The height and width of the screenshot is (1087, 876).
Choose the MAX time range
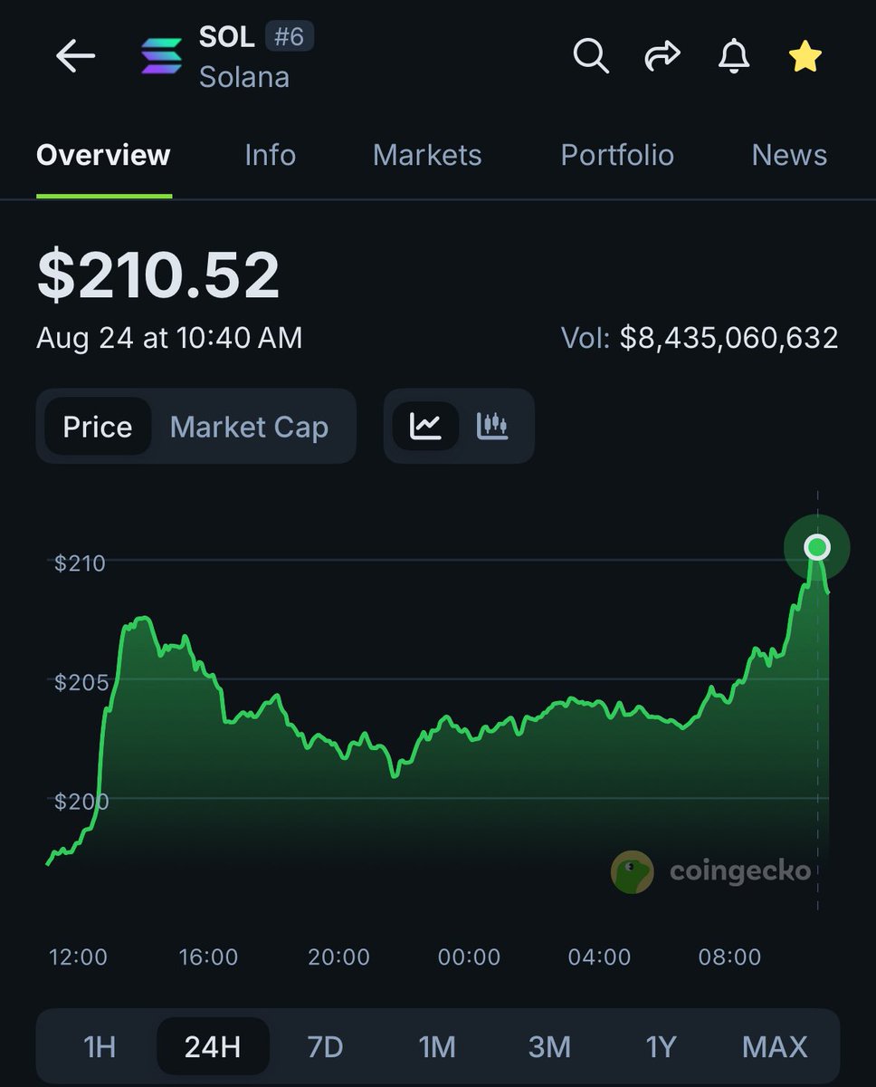[x=775, y=1046]
